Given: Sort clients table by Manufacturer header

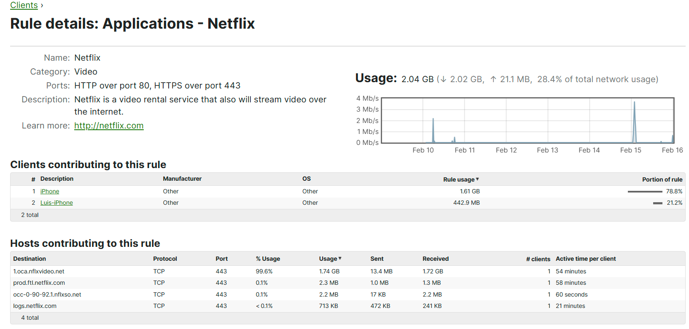Looking at the screenshot, I should tap(182, 179).
